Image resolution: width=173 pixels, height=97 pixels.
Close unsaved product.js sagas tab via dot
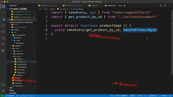[124, 6]
